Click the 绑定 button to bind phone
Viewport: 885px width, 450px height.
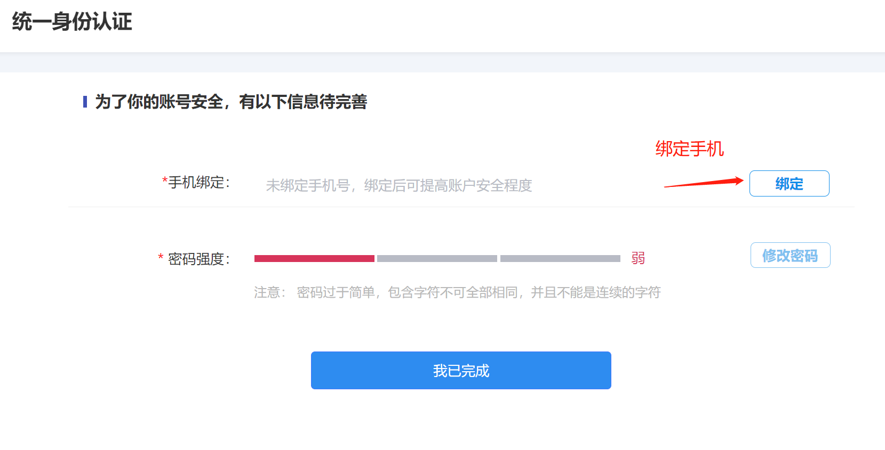(789, 183)
